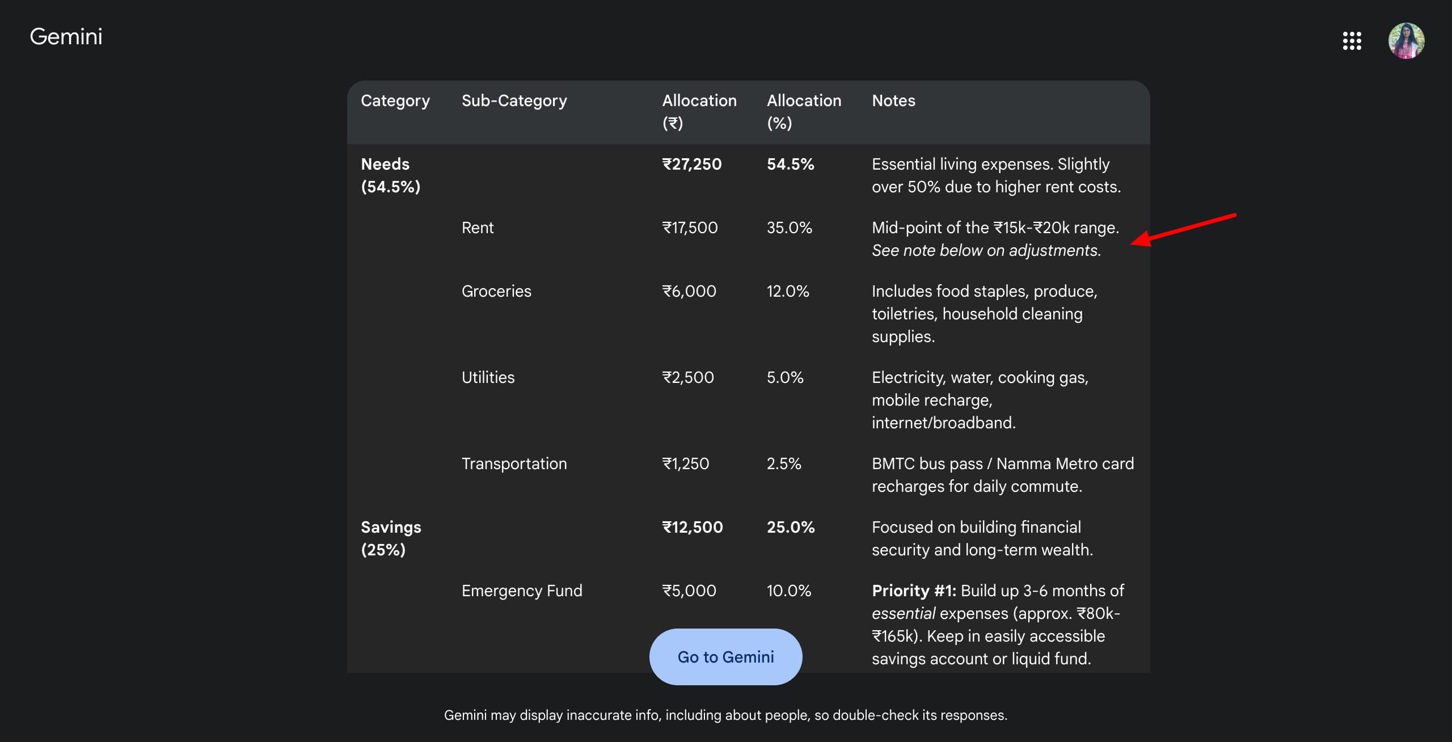Click the Allocation (%) column header

pos(803,112)
